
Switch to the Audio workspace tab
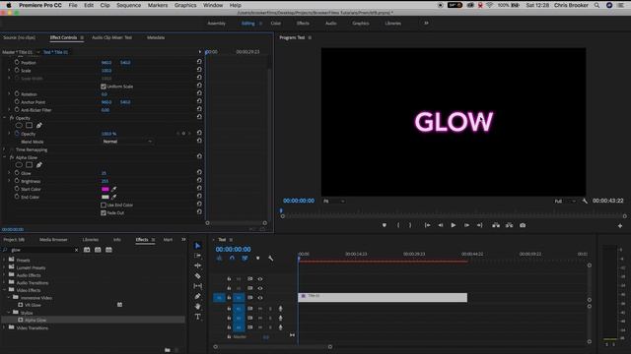(331, 24)
